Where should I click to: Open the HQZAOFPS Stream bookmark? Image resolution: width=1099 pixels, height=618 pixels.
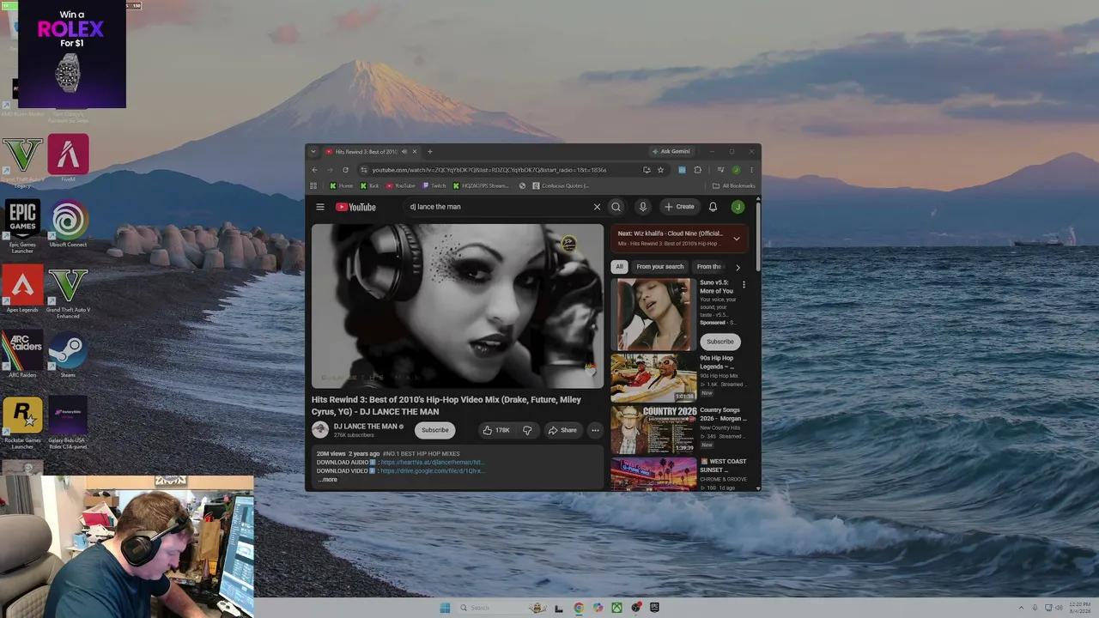pos(481,185)
